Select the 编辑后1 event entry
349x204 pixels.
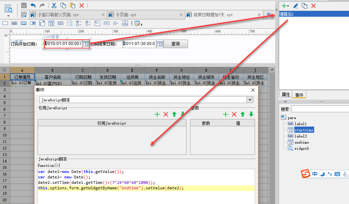[x=314, y=14]
